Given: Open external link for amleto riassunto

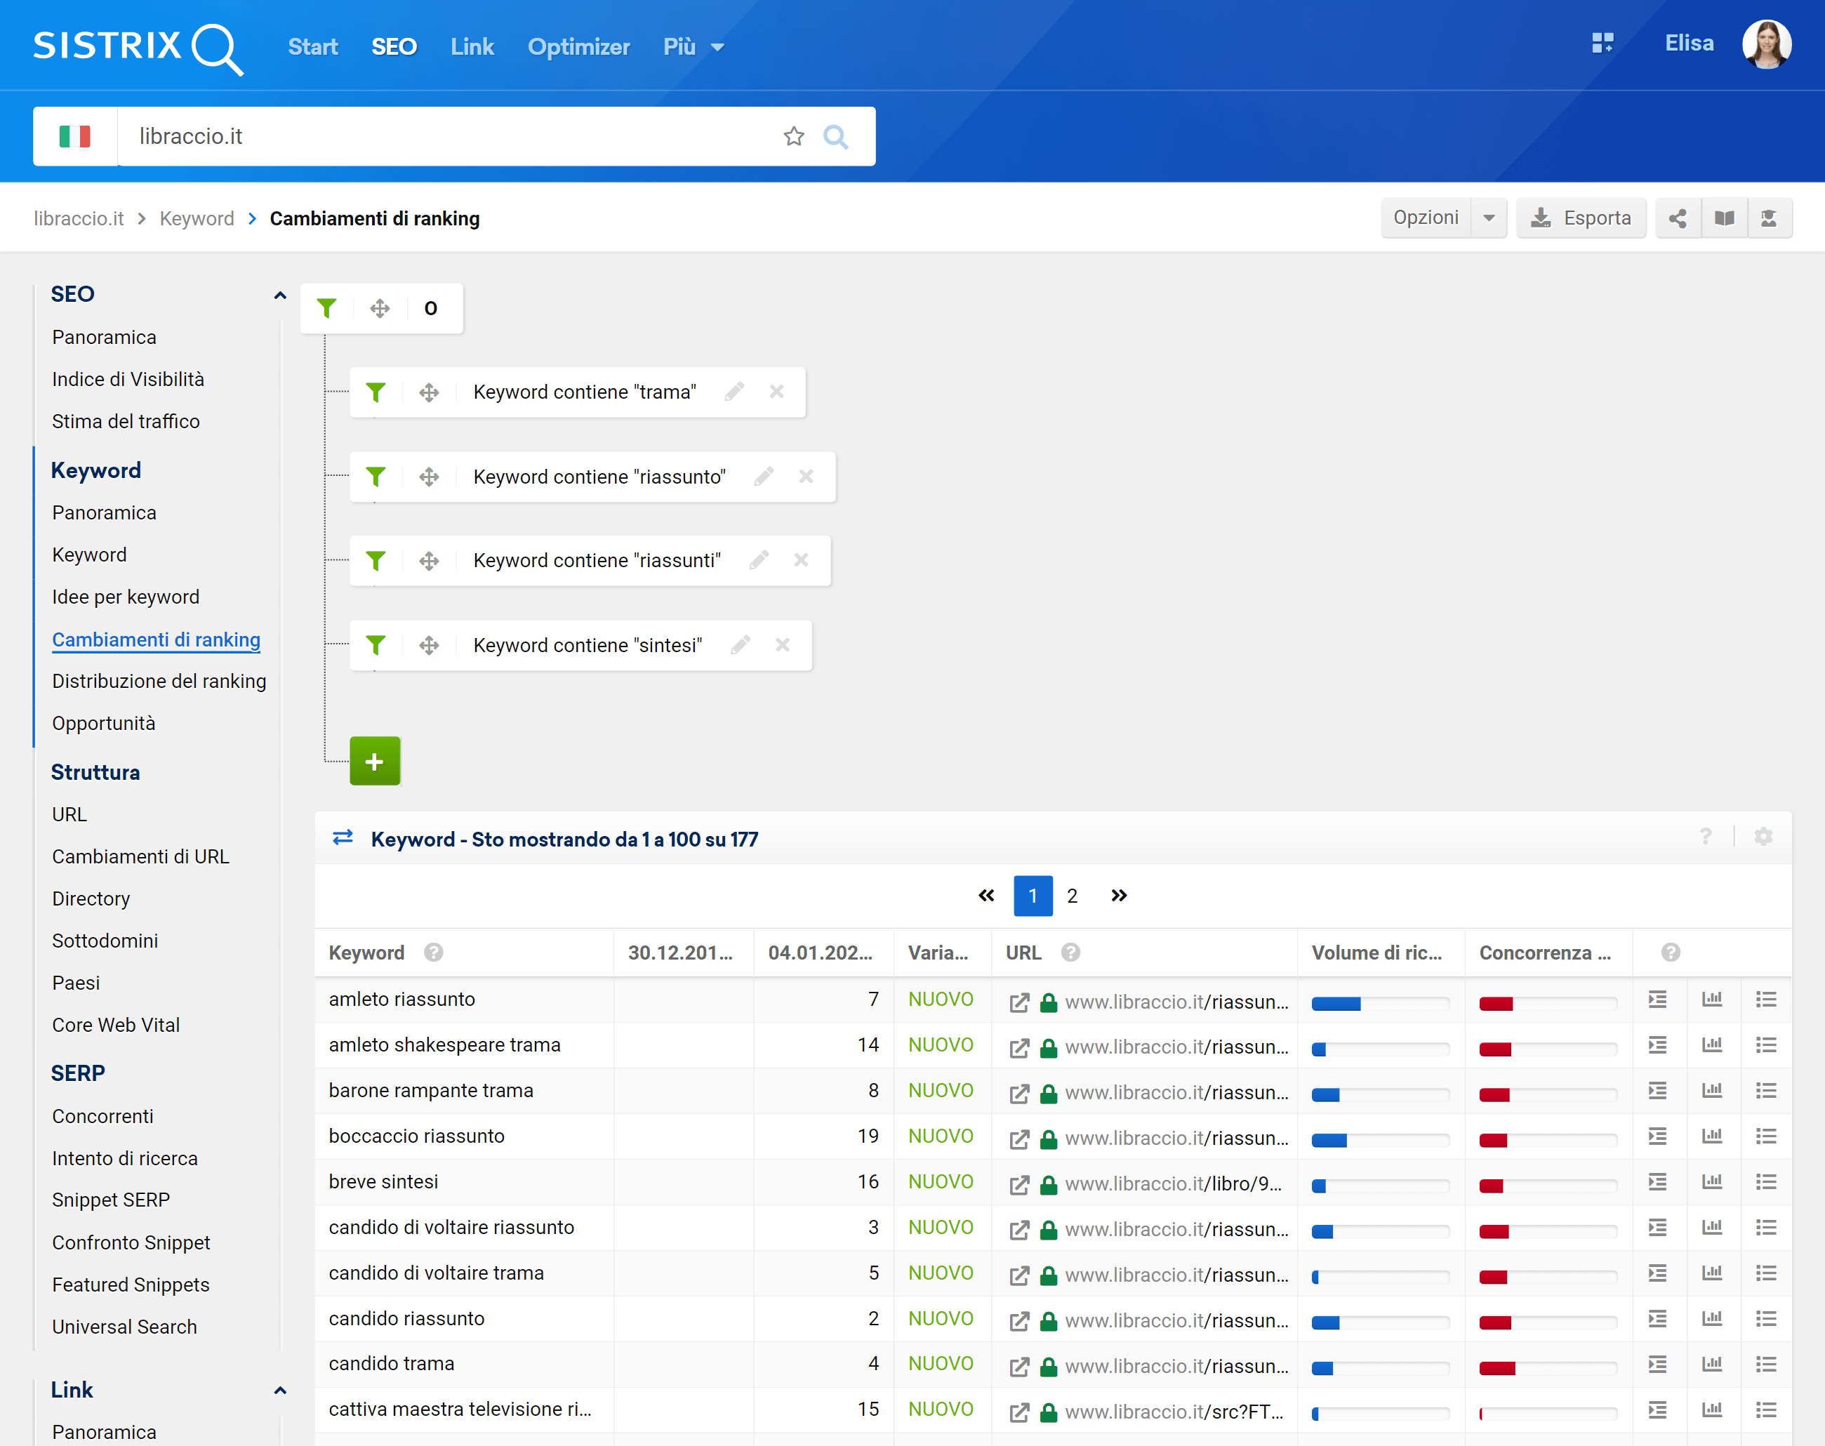Looking at the screenshot, I should click(1019, 1002).
